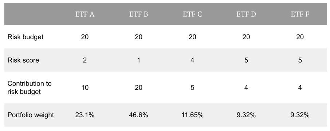Click the ETF B column header
This screenshot has height=131, width=330.
click(x=138, y=14)
